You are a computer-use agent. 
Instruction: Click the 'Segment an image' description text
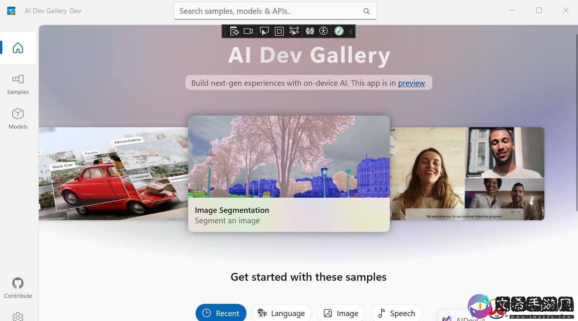pyautogui.click(x=227, y=220)
